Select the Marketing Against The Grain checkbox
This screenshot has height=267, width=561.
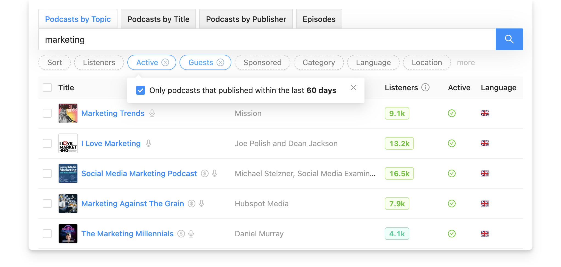(47, 204)
